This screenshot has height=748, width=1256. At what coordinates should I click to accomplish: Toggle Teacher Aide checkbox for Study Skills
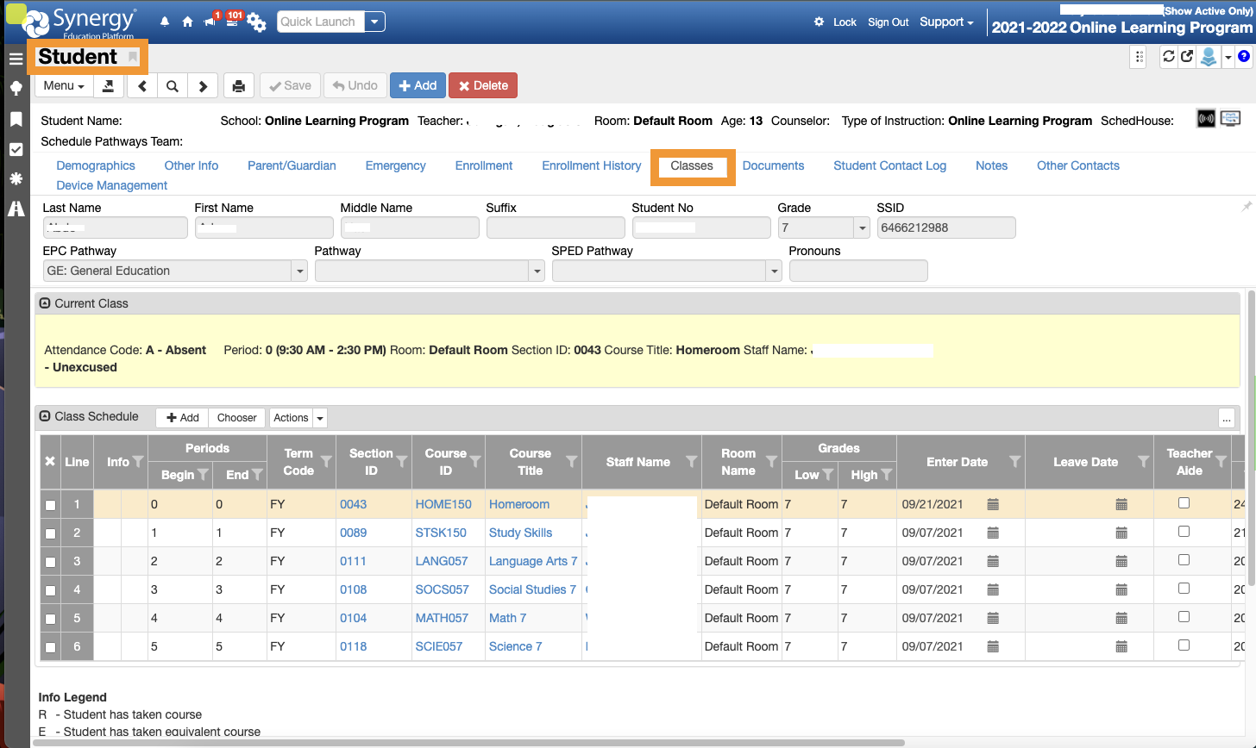[1184, 532]
